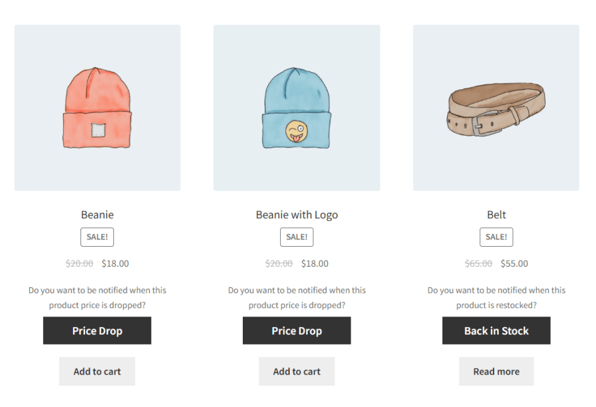The height and width of the screenshot is (407, 596).
Task: Select the Belt product title
Action: (496, 215)
